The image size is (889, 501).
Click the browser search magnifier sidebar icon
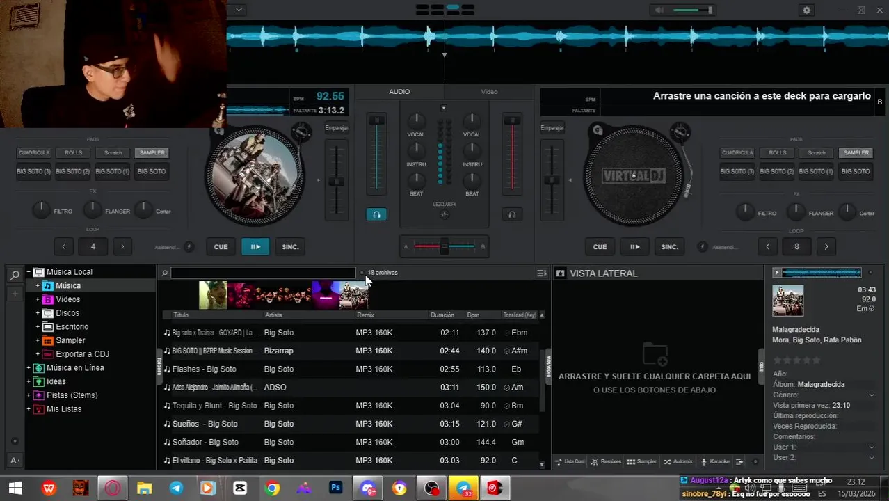point(15,276)
